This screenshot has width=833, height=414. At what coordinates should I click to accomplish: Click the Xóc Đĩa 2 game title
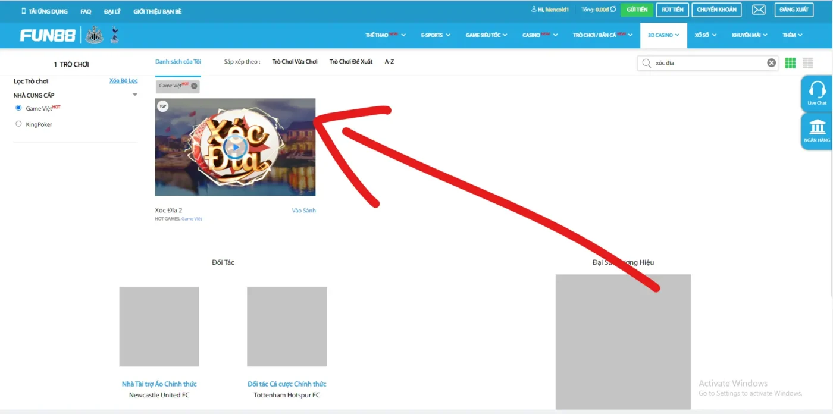point(168,211)
